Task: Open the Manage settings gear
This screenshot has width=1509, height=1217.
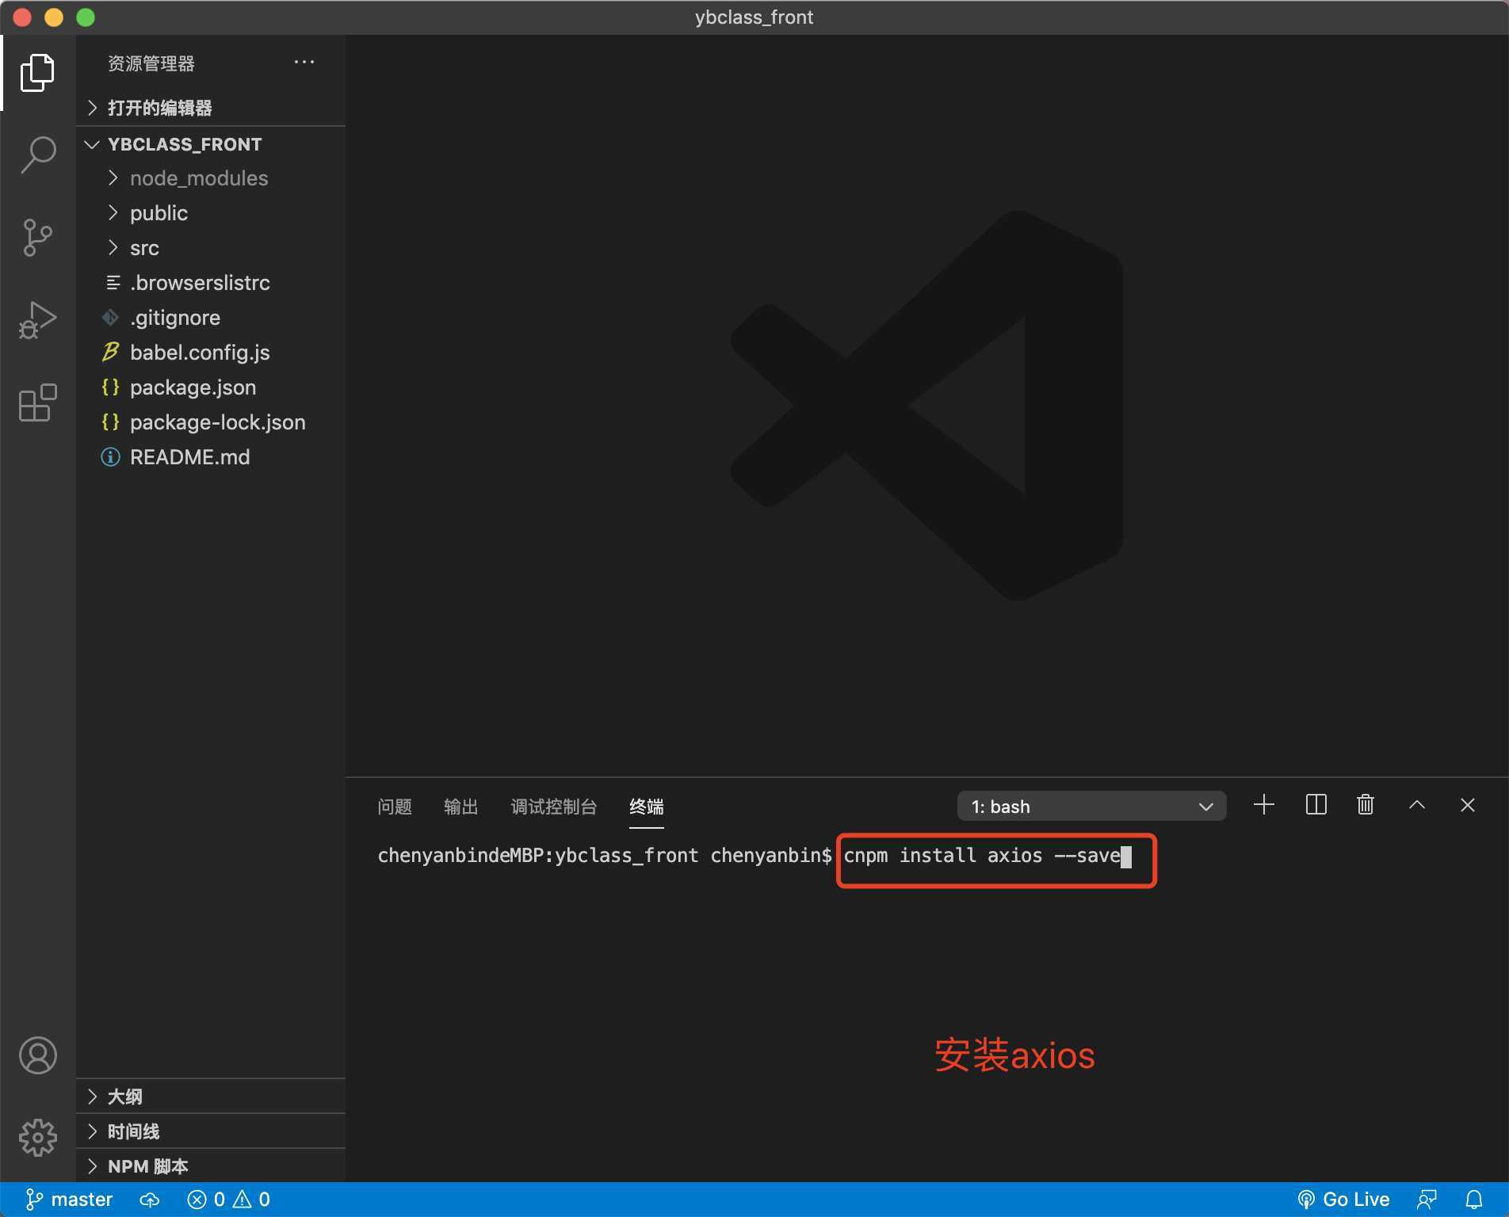Action: click(x=37, y=1138)
